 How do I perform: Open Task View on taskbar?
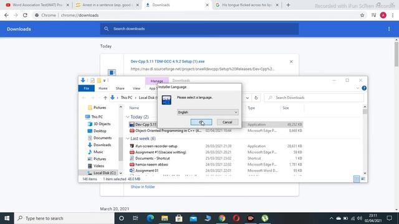(135, 218)
